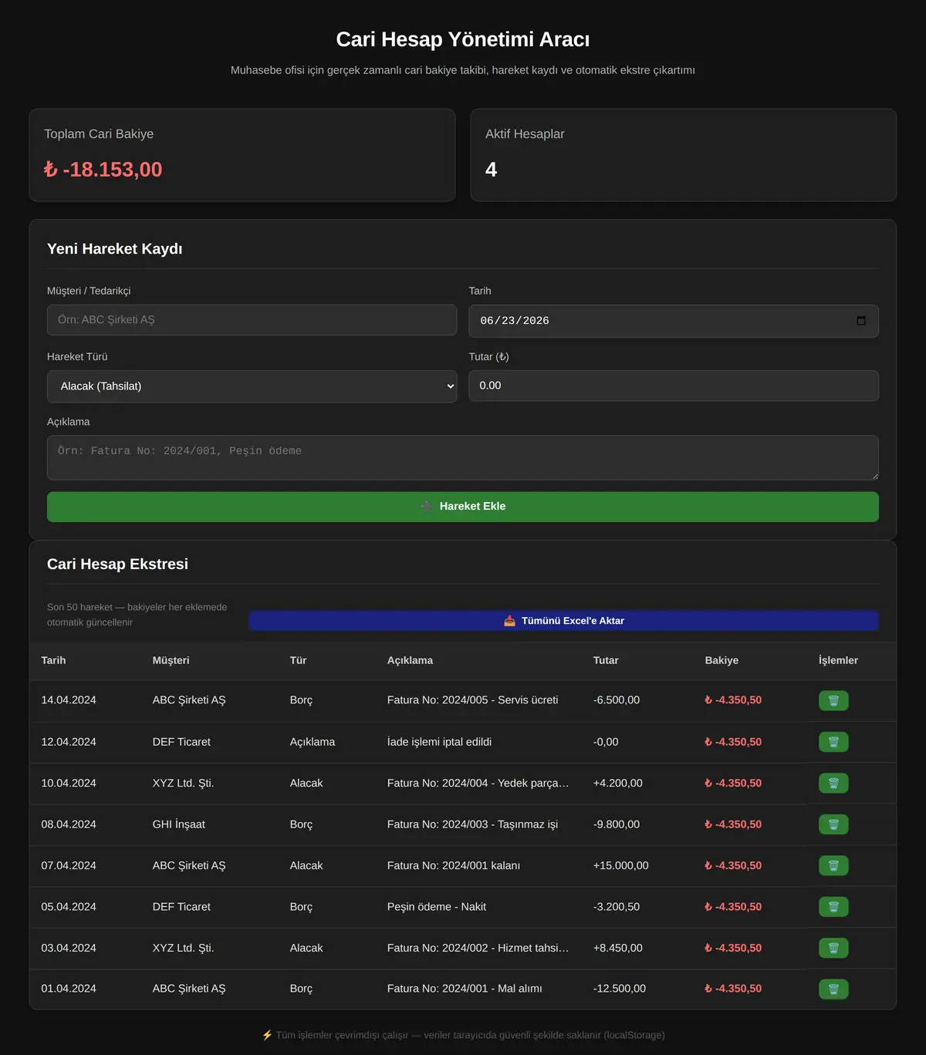The width and height of the screenshot is (926, 1055).
Task: Delete the 08.04.2024 GHI İnşaat entry
Action: click(833, 824)
